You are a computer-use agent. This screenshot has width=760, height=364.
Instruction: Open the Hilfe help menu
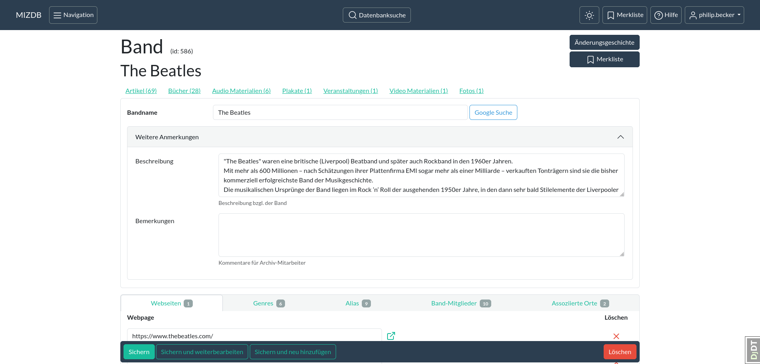(666, 15)
